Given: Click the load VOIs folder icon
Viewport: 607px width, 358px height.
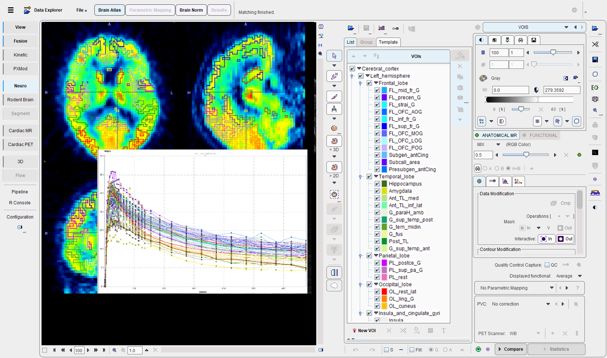Looking at the screenshot, I should [x=351, y=28].
